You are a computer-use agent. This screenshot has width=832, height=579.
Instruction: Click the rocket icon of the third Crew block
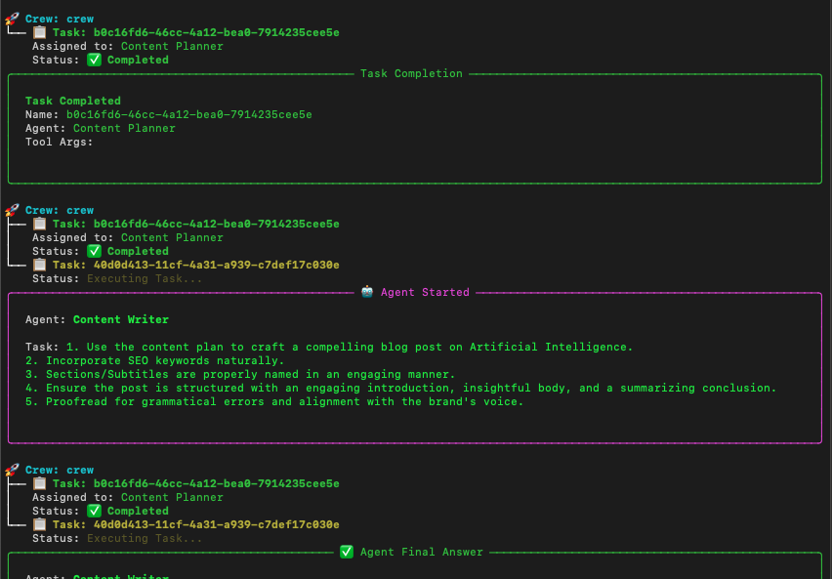(x=12, y=470)
